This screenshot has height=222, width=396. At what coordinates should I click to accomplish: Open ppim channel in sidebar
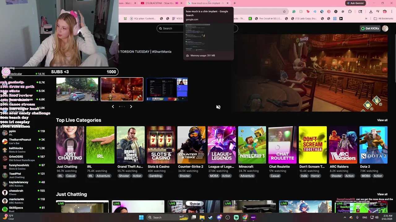point(24,133)
